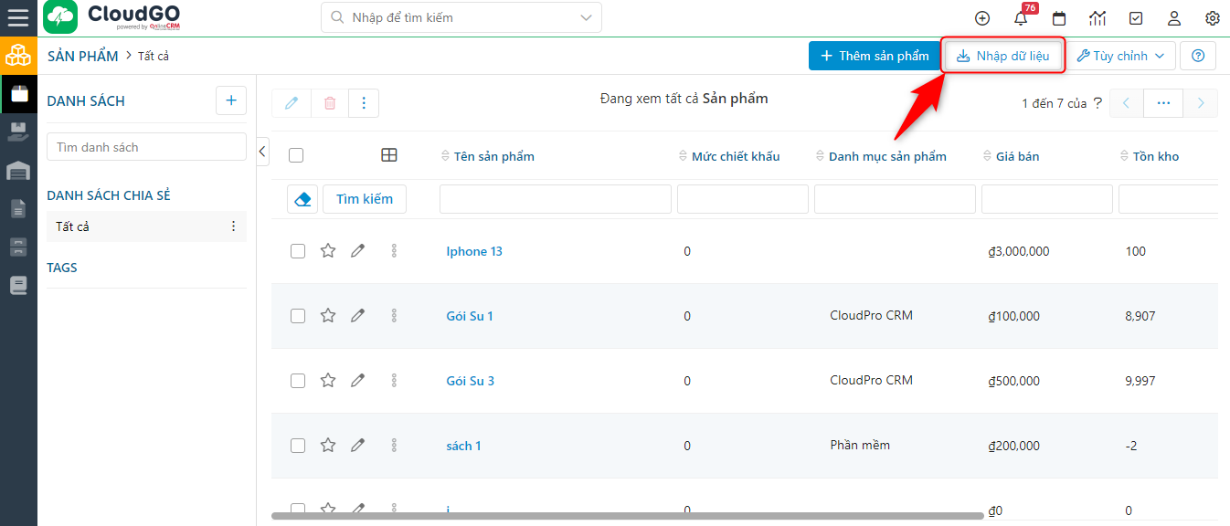
Task: Open the documents module in the sidebar
Action: point(18,208)
